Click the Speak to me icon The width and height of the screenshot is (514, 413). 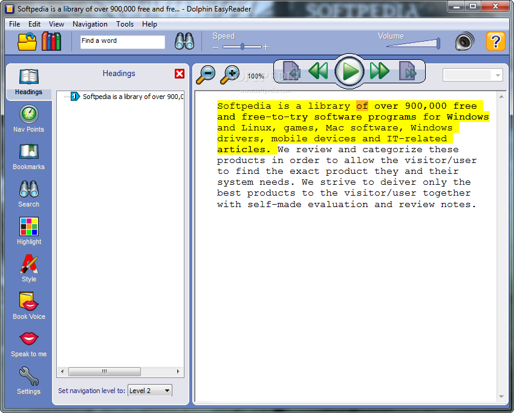[28, 343]
